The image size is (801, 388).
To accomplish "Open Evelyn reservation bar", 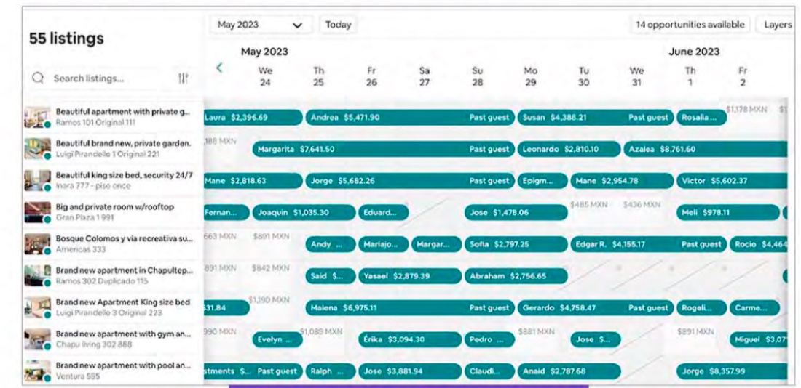I will [277, 339].
